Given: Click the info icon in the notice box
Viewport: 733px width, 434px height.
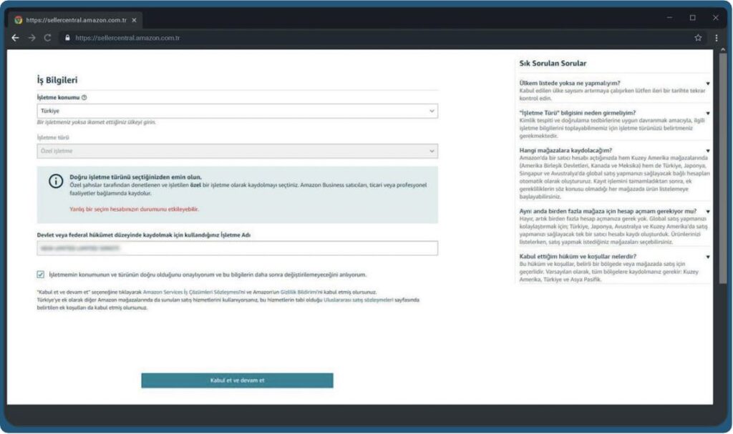Looking at the screenshot, I should [x=56, y=181].
